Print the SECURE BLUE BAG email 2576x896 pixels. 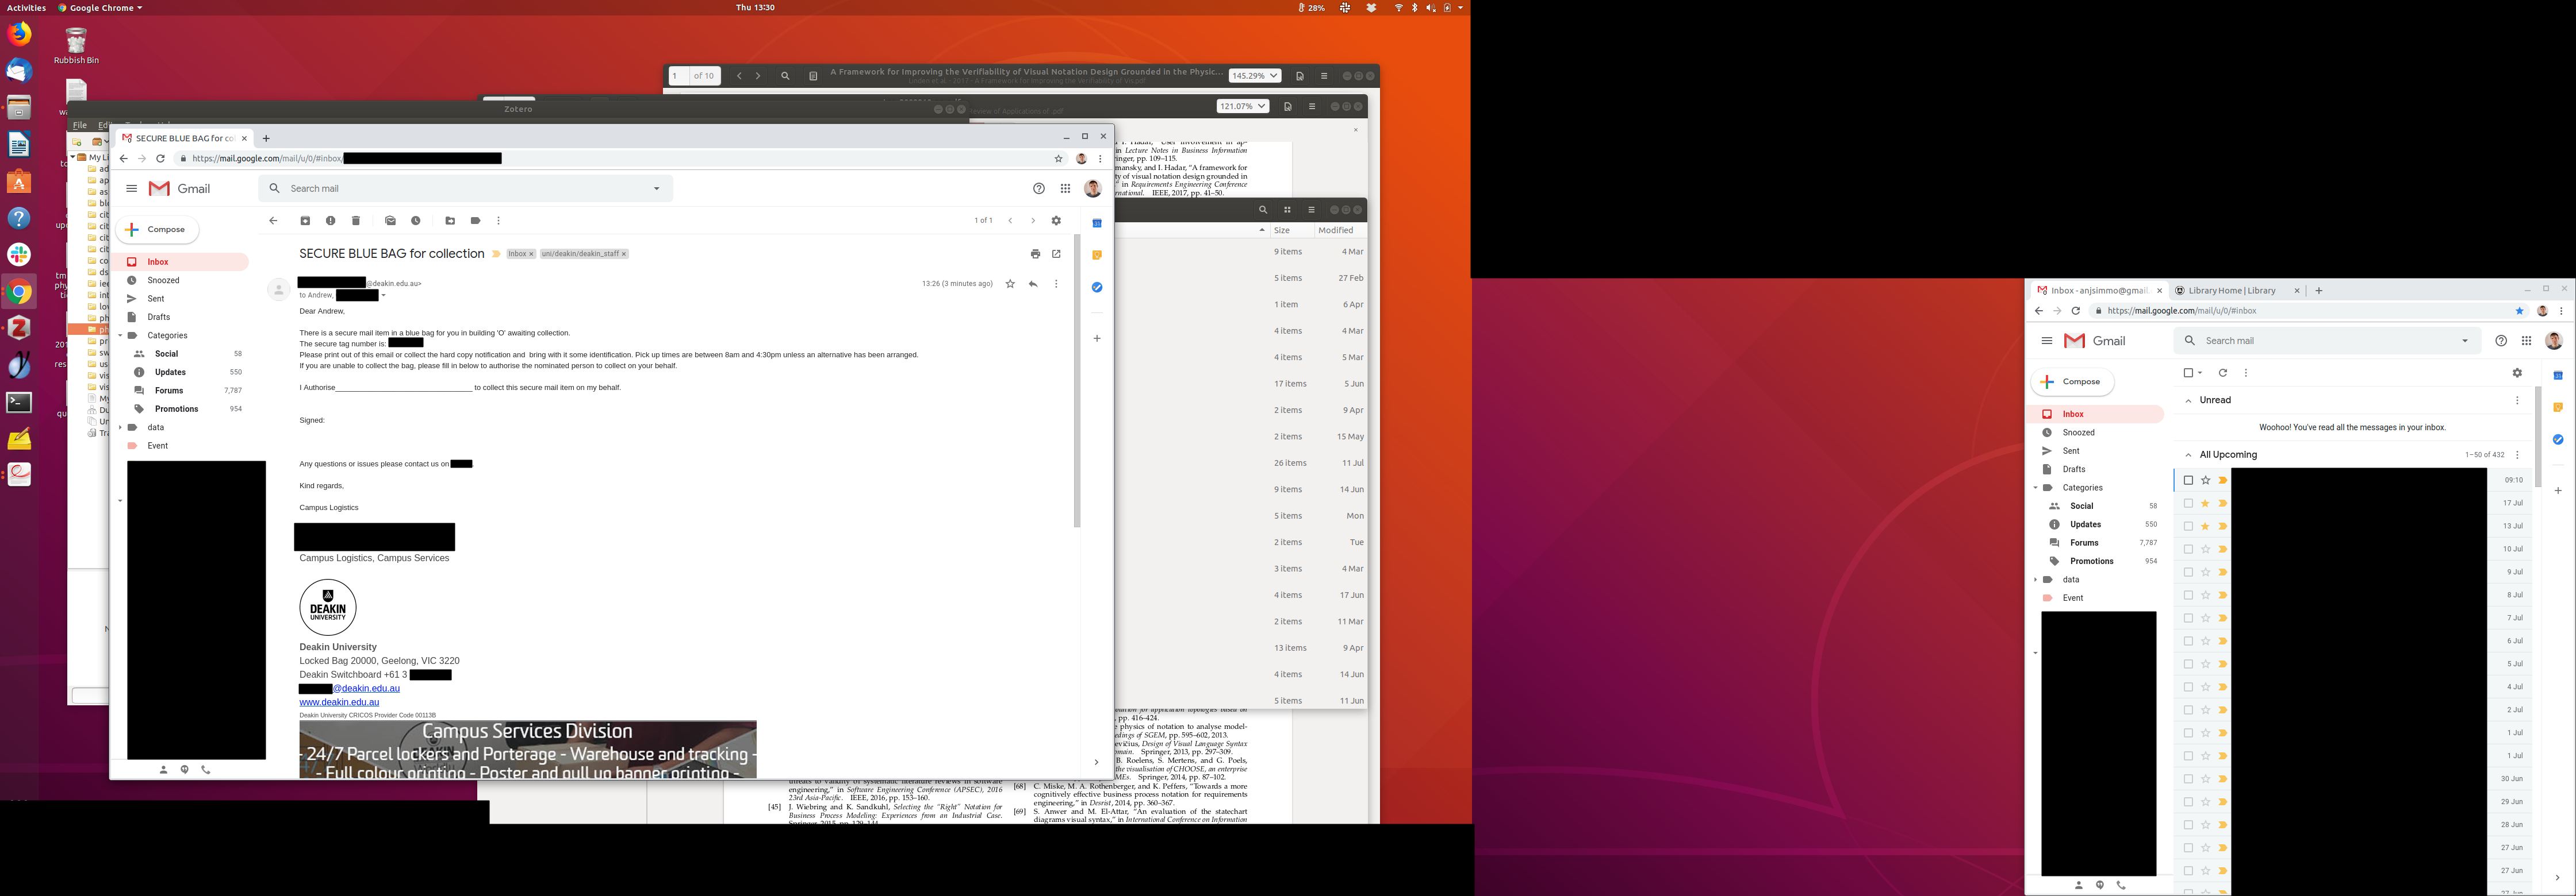coord(1035,254)
